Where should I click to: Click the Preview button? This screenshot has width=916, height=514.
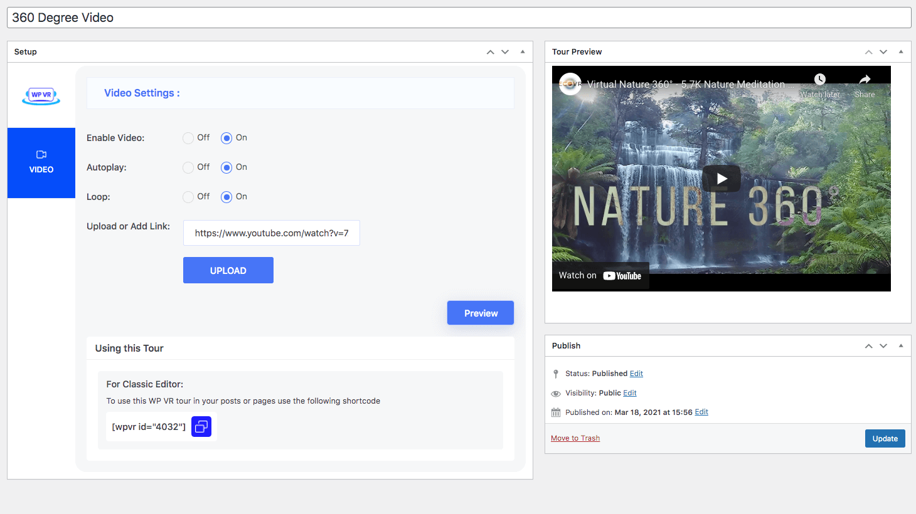click(481, 313)
